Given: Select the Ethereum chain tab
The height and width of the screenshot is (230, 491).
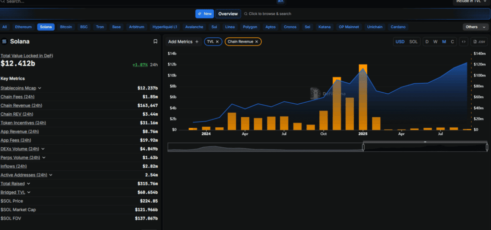Looking at the screenshot, I should (23, 27).
